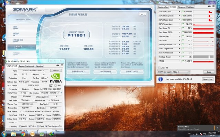Click the GPU name field in Graphics Card tab
The height and width of the screenshot is (137, 220).
[32, 70]
